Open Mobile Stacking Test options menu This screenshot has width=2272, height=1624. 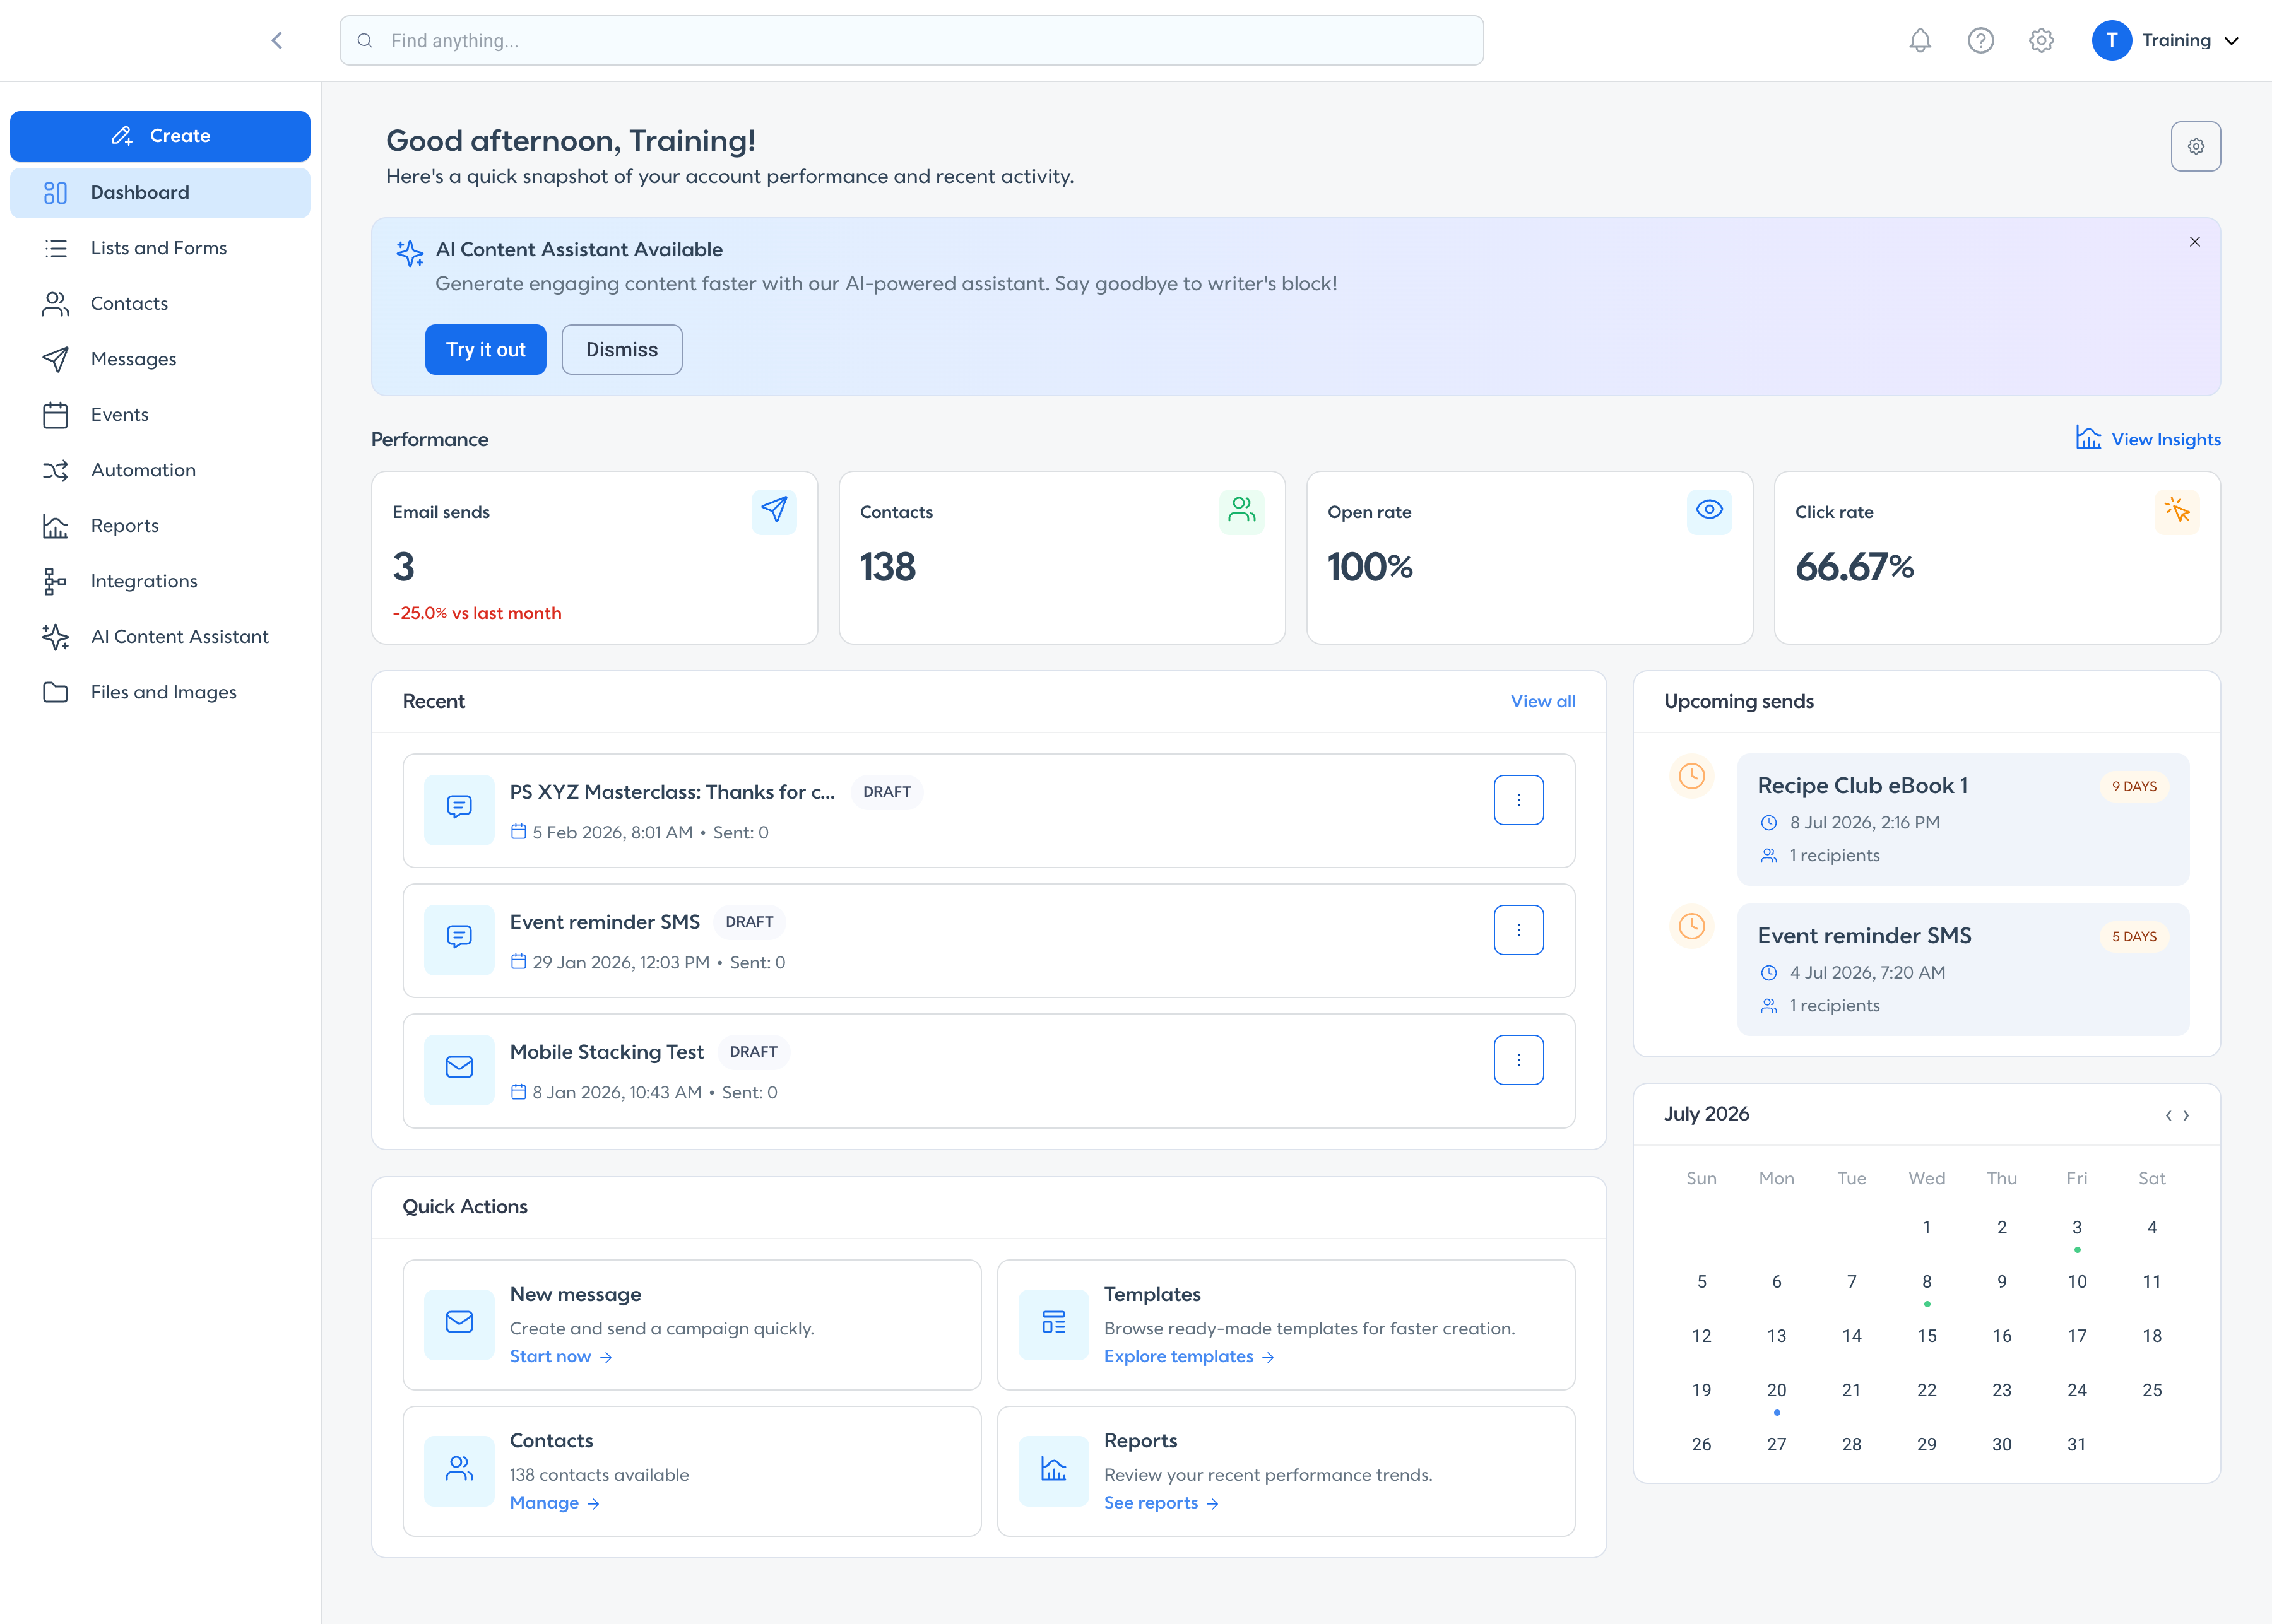coord(1518,1060)
